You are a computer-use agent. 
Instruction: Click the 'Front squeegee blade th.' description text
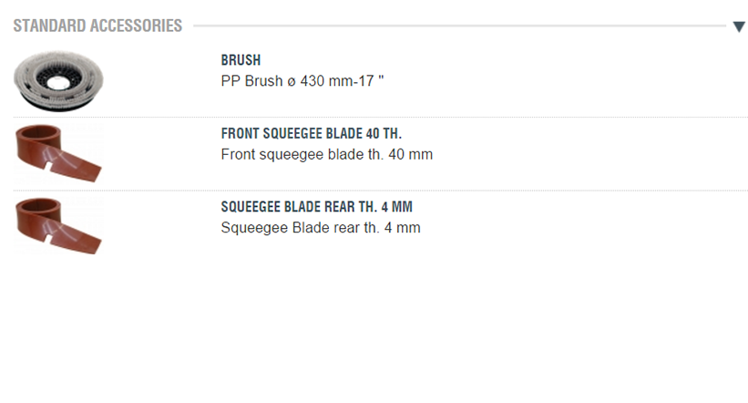pyautogui.click(x=301, y=154)
